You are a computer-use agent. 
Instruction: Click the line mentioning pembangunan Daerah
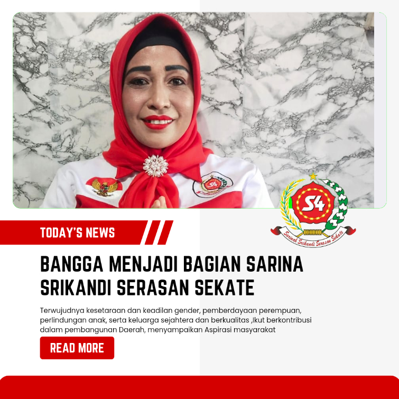click(158, 330)
